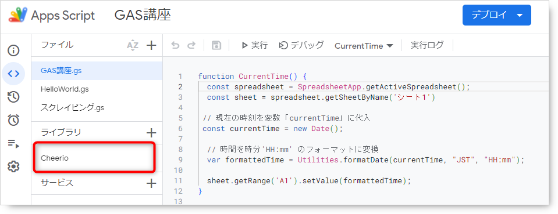This screenshot has height=214, width=558.
Task: Add a library using plus icon
Action: click(152, 133)
